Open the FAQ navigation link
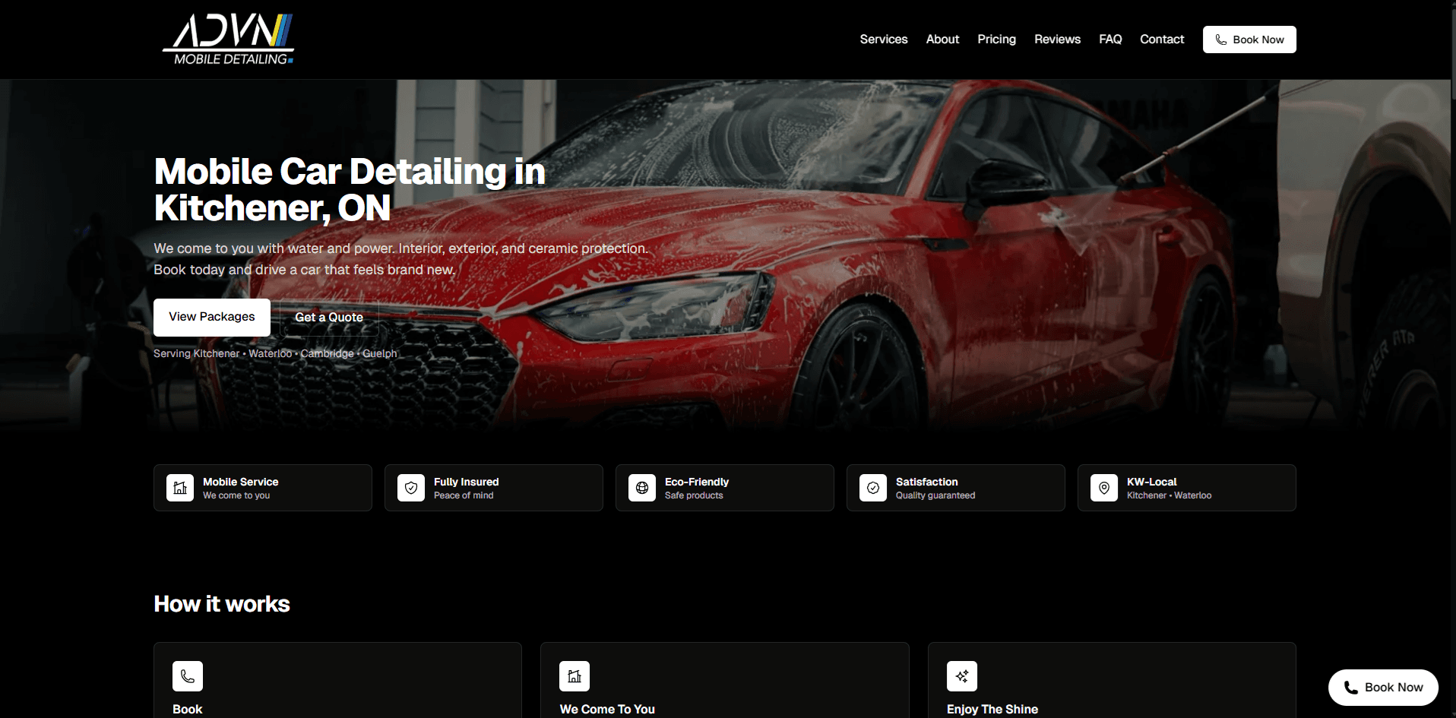The image size is (1456, 718). [x=1109, y=39]
